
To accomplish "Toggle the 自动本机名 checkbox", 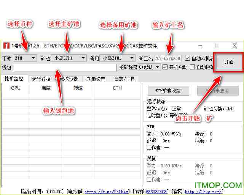I will [x=187, y=58].
